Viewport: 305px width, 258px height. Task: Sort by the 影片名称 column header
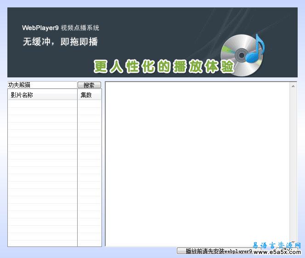click(42, 95)
